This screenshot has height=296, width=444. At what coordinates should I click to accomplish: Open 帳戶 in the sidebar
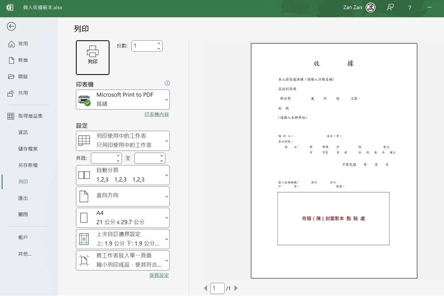click(23, 238)
